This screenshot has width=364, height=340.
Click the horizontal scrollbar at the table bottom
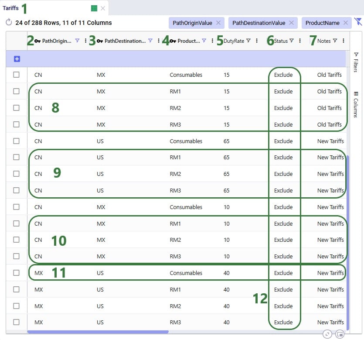click(x=98, y=332)
